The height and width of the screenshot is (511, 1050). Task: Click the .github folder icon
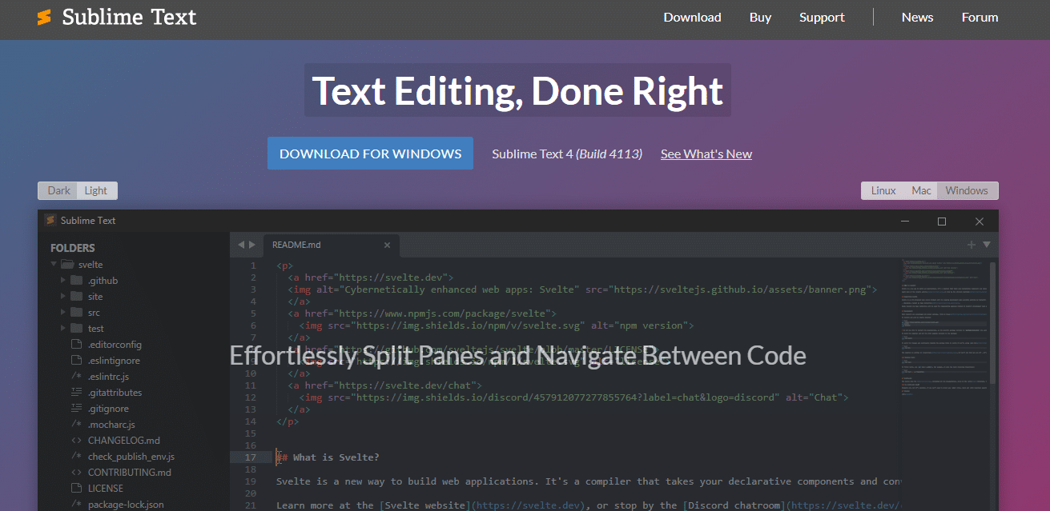(77, 280)
